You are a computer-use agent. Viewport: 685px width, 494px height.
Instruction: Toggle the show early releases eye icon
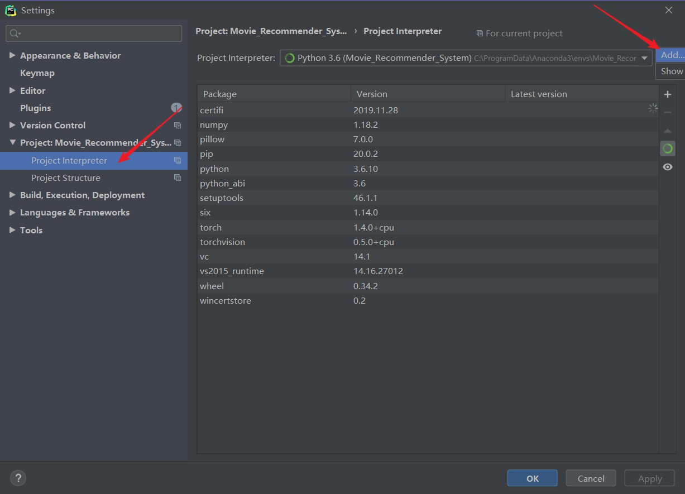coord(667,167)
